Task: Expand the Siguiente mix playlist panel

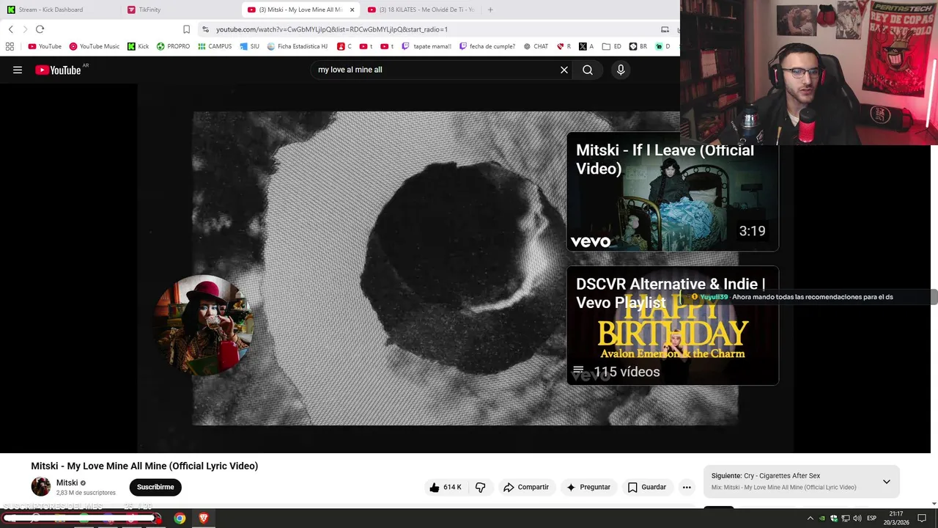Action: click(x=886, y=482)
